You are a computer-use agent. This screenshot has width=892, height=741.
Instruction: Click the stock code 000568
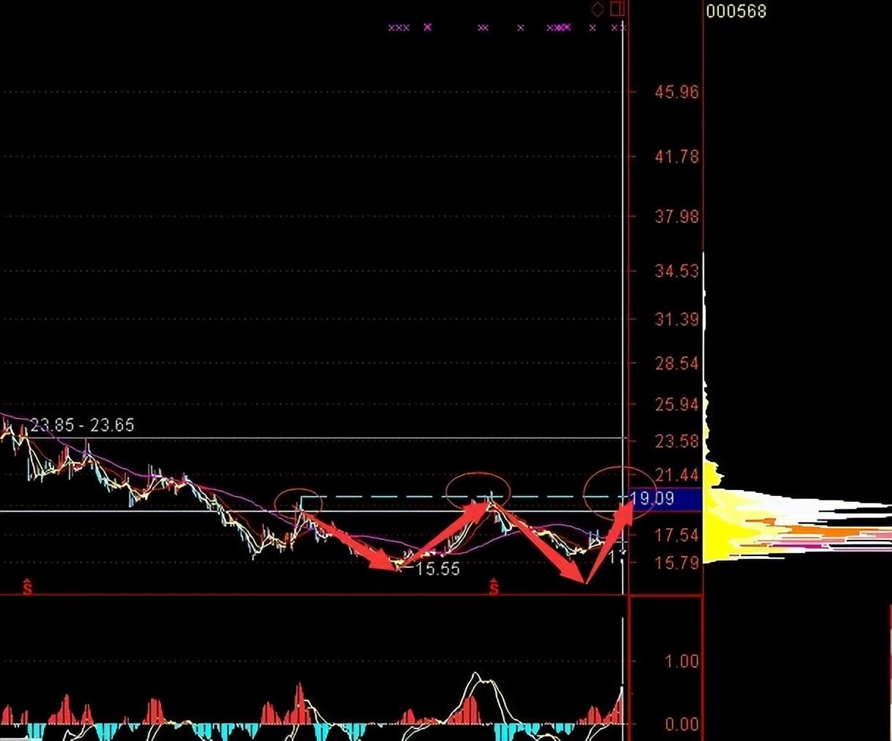[x=736, y=11]
